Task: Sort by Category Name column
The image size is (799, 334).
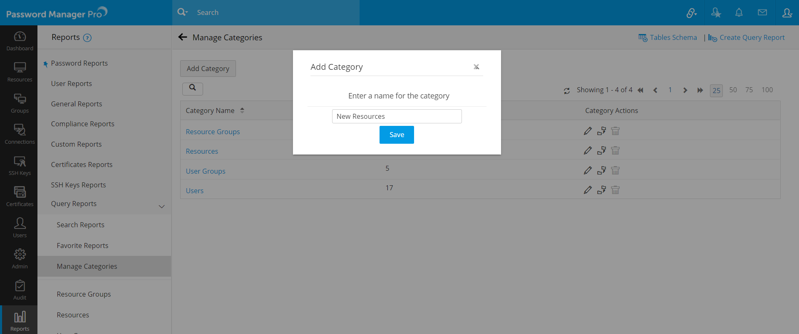Action: 242,111
